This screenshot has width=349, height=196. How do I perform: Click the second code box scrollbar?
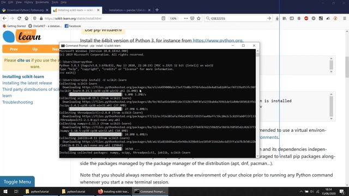(x=331, y=107)
